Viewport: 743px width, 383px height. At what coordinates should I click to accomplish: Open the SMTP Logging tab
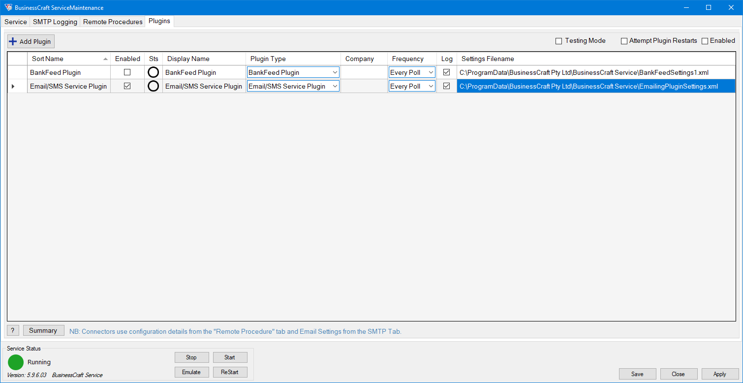tap(55, 22)
